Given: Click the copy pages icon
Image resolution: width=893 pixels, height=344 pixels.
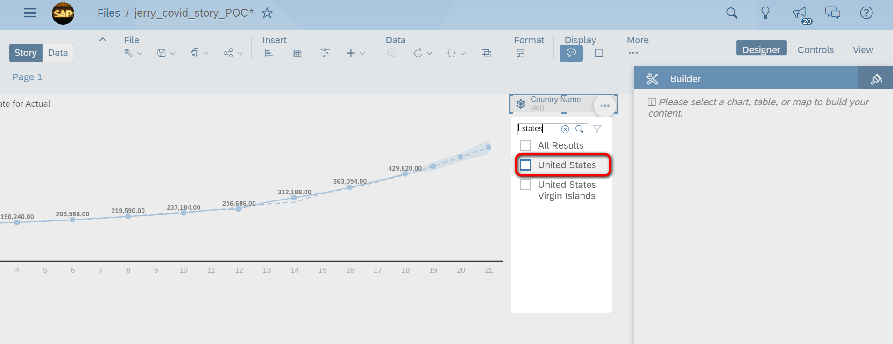Looking at the screenshot, I should pos(194,53).
